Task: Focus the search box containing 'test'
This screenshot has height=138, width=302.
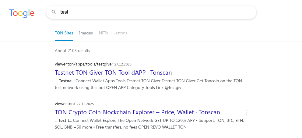Action: click(152, 12)
